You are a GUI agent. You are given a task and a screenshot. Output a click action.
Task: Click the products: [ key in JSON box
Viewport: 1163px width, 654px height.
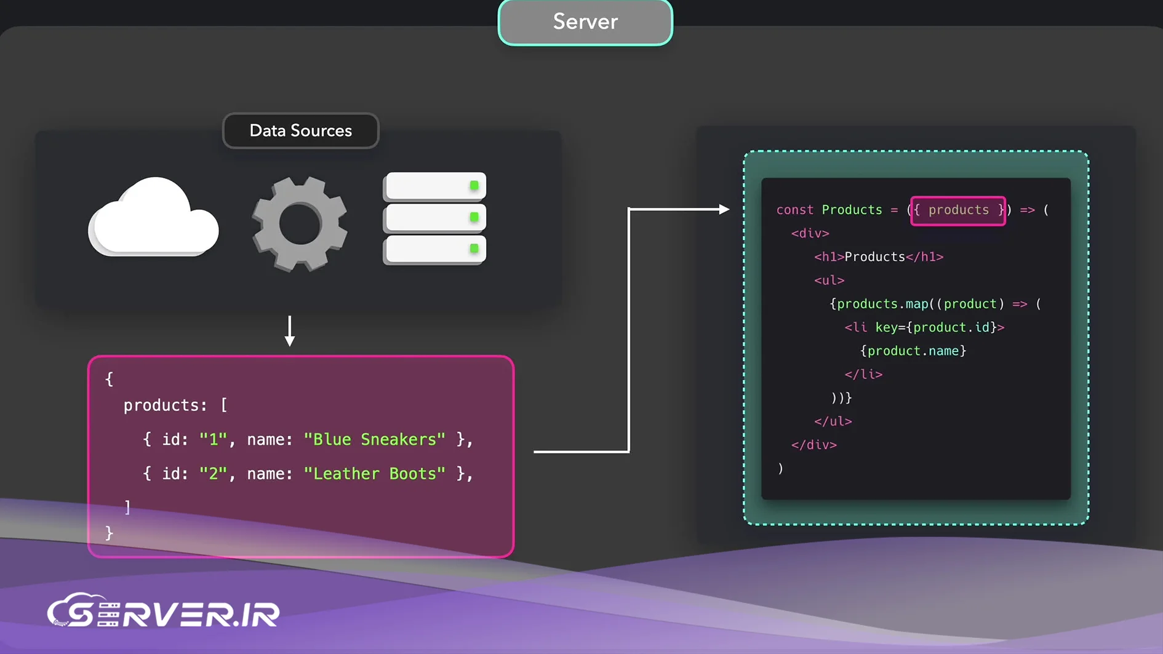click(175, 405)
